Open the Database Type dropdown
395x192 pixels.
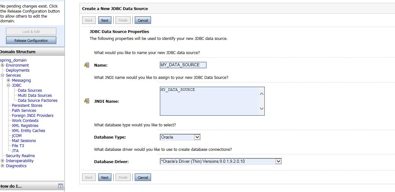click(x=197, y=137)
